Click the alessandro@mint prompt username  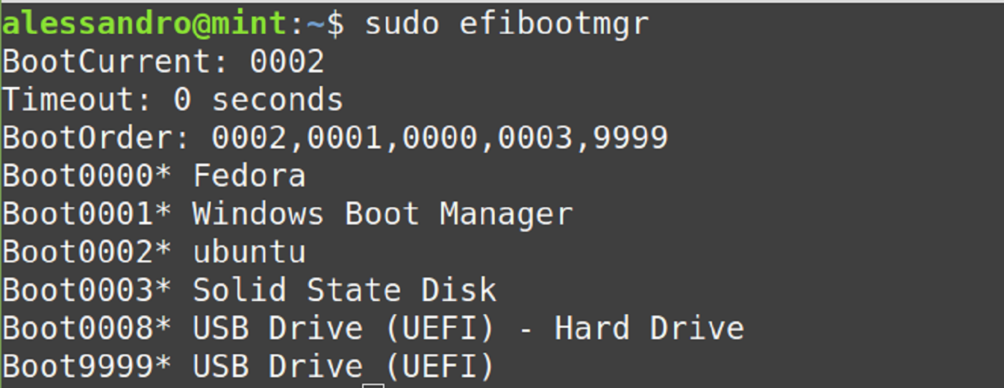143,24
